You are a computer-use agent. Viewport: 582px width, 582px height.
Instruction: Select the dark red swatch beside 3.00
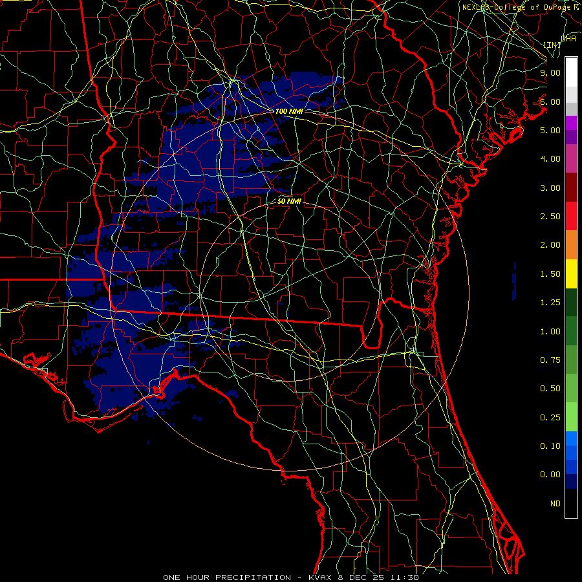tap(571, 188)
